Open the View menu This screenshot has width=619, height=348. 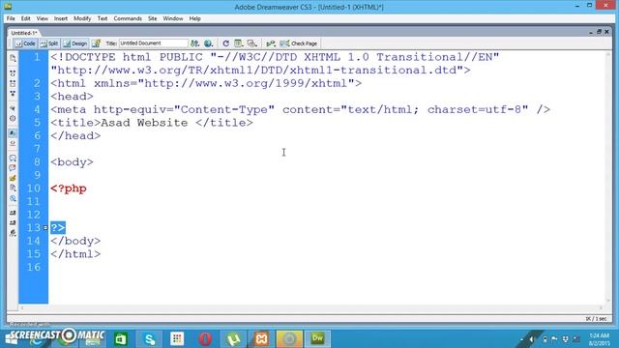(43, 18)
